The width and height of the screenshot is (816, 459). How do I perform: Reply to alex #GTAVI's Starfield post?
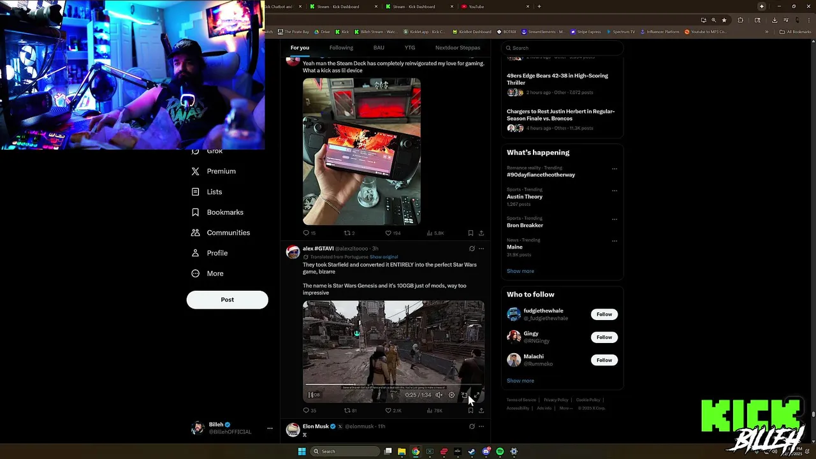pos(306,411)
